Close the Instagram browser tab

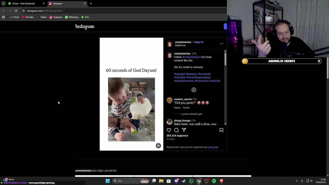85,4
